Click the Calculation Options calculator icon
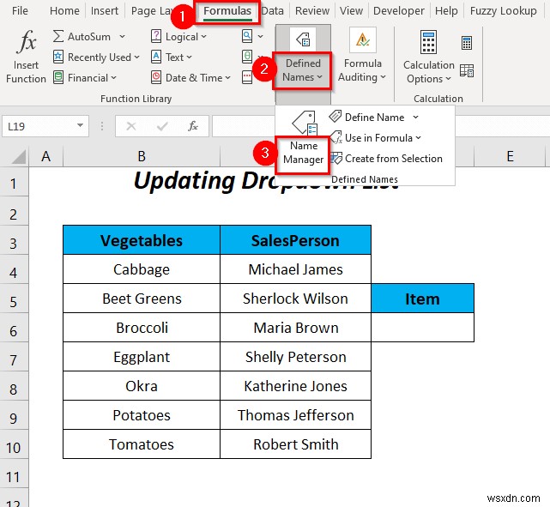Viewport: 550px width, 507px height. pos(428,42)
